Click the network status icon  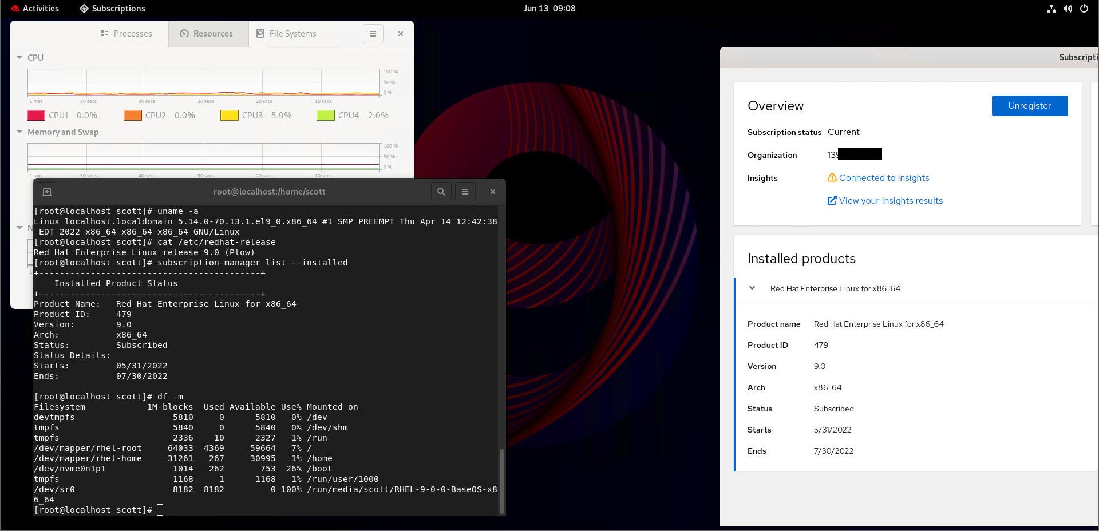tap(1051, 9)
